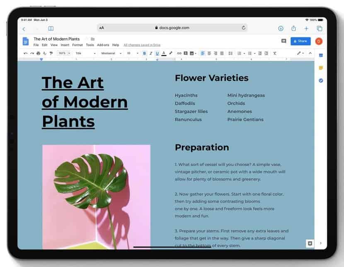The height and width of the screenshot is (267, 344).
Task: Clear formatting of selected text
Action: click(275, 53)
